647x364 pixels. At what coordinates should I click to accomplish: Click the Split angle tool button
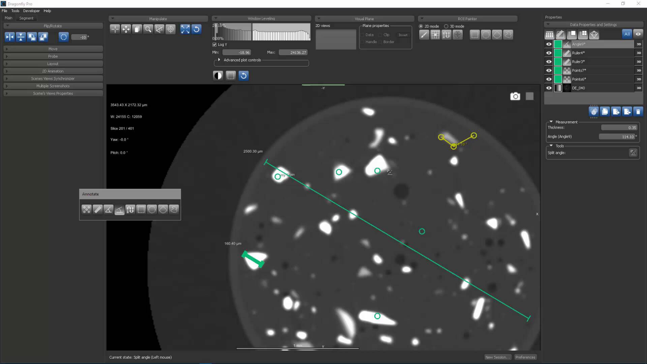[x=633, y=153]
